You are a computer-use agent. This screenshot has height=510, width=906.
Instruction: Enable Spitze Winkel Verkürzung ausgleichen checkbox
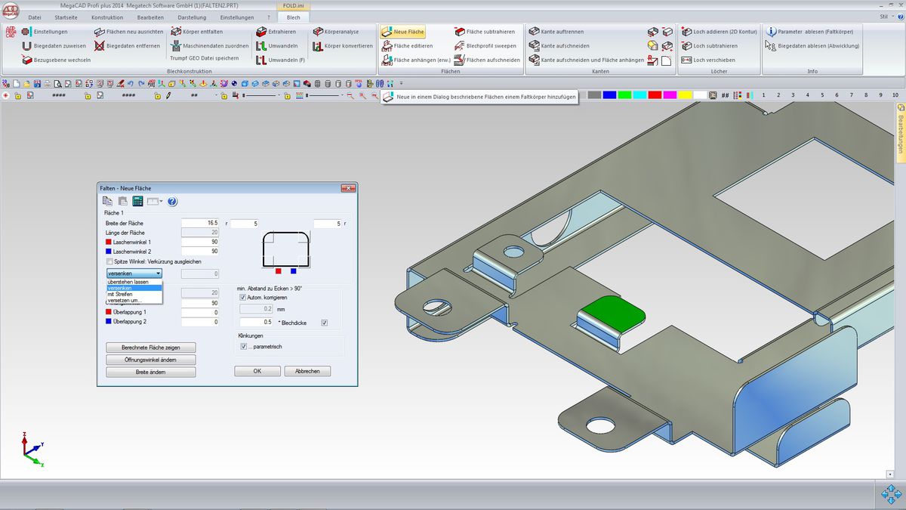pyautogui.click(x=110, y=261)
